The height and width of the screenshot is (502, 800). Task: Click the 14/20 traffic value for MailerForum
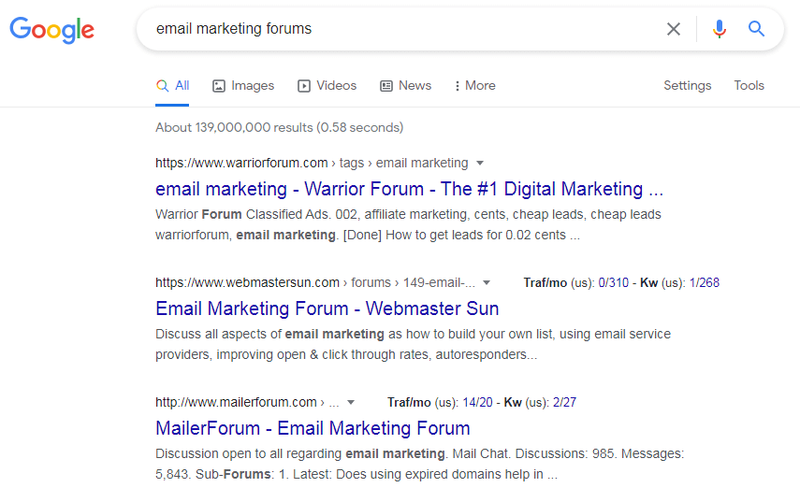pyautogui.click(x=477, y=403)
